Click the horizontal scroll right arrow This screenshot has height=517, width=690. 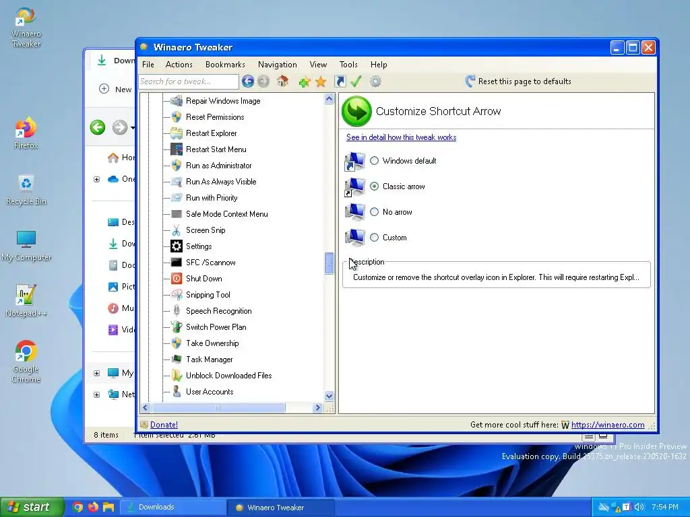click(x=318, y=407)
